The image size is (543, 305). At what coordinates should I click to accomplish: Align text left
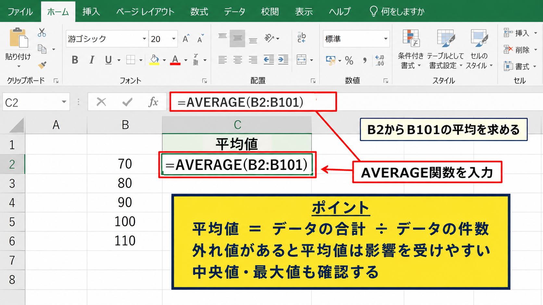coord(222,60)
